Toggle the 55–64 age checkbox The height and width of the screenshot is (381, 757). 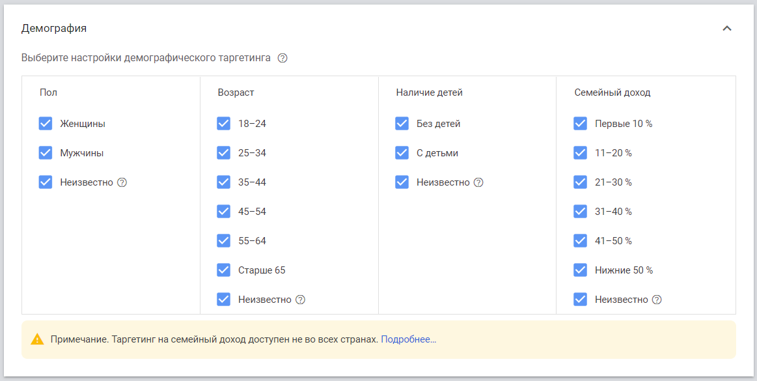[x=224, y=241]
